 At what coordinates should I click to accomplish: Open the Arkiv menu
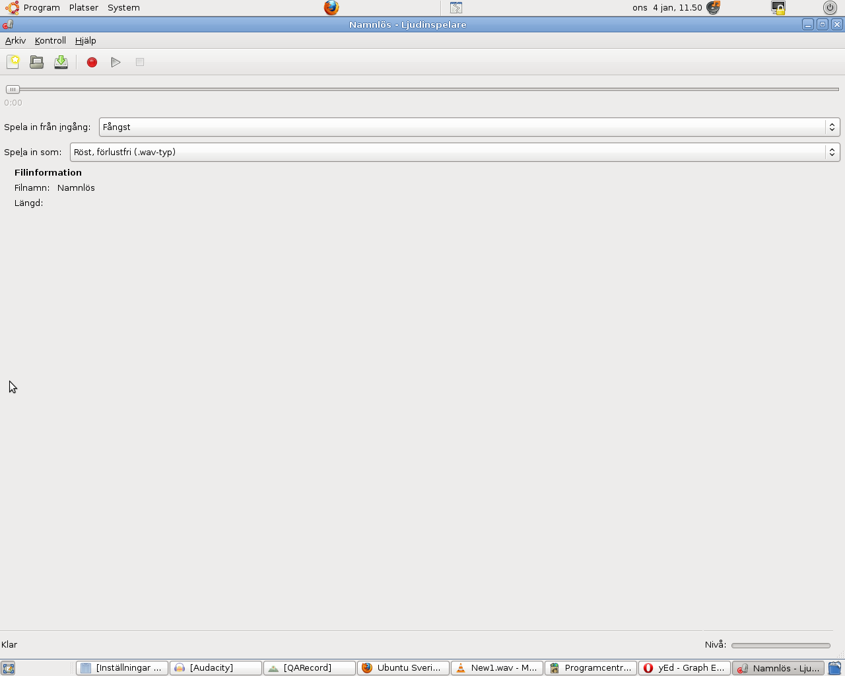pyautogui.click(x=15, y=40)
